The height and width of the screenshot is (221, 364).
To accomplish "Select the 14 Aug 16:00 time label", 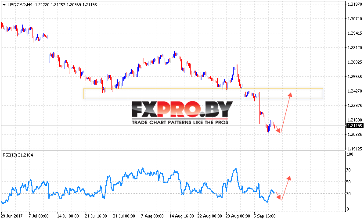I will pos(181,216).
